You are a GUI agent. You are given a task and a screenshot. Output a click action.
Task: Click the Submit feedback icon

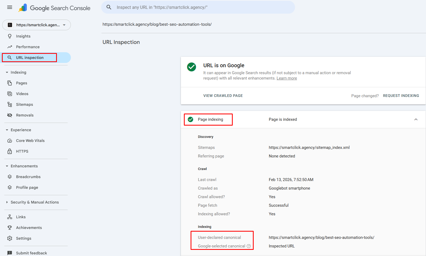pos(10,253)
